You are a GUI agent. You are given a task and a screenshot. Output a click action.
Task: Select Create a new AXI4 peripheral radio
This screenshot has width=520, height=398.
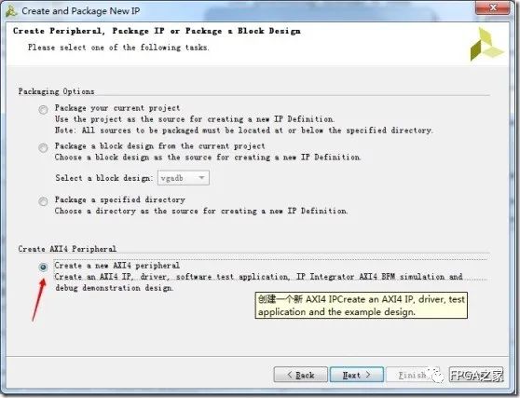click(43, 267)
